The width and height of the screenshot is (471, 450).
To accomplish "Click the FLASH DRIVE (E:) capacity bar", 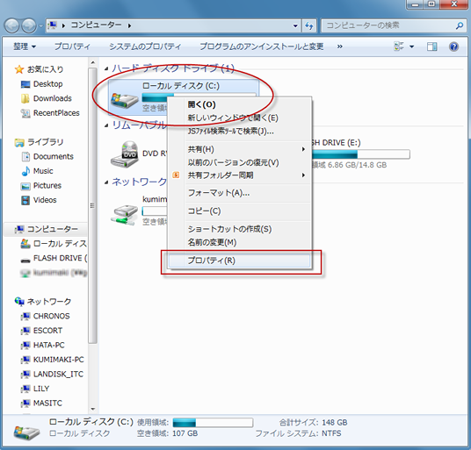I will pos(361,154).
